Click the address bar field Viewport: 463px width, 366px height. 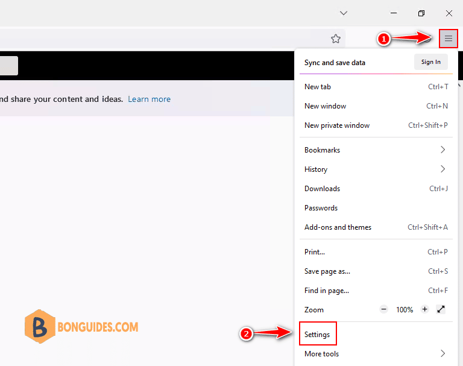click(x=172, y=39)
